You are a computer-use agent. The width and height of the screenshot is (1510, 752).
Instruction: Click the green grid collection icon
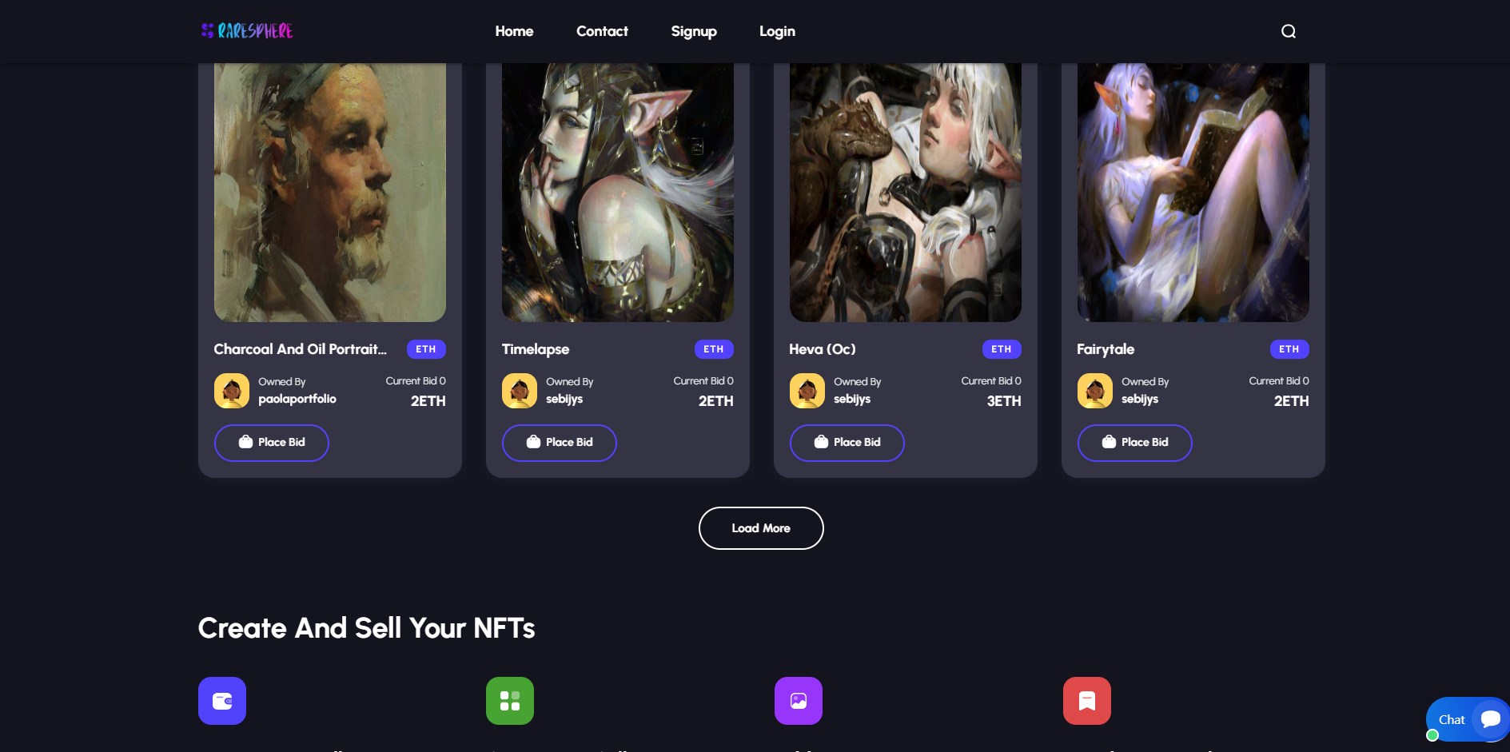coord(510,701)
